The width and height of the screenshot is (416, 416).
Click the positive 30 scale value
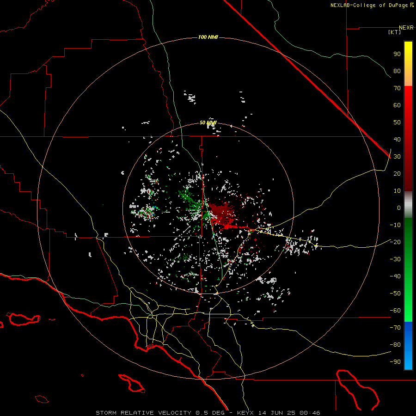point(397,157)
